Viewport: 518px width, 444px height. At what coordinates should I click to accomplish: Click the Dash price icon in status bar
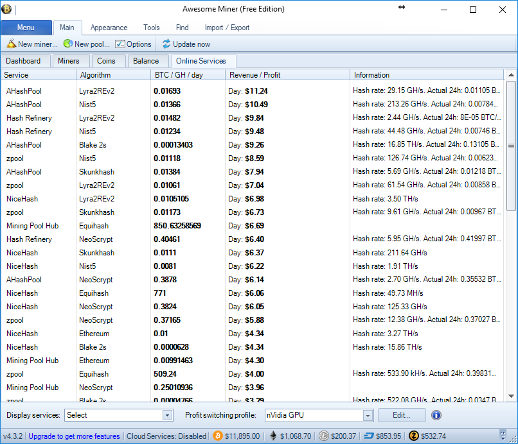pyautogui.click(x=369, y=436)
